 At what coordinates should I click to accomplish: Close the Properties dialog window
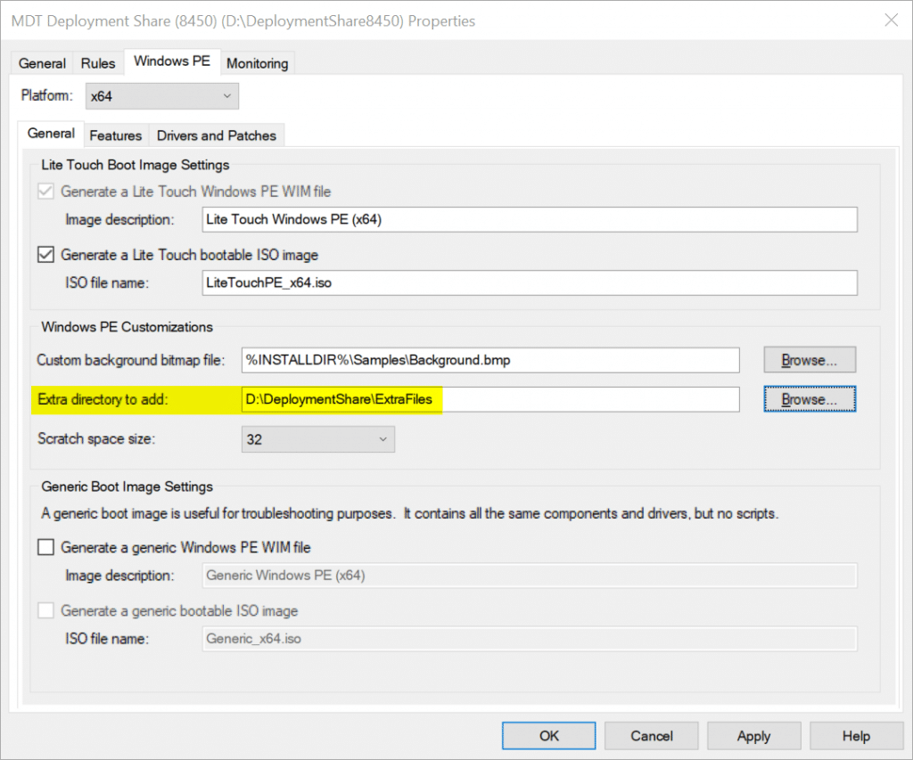tap(891, 20)
